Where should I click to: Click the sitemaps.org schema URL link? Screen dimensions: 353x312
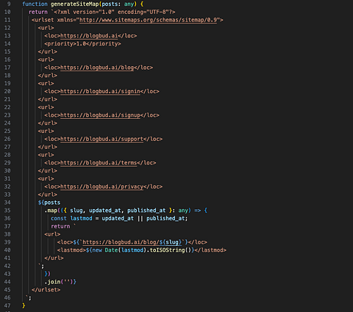click(x=148, y=20)
